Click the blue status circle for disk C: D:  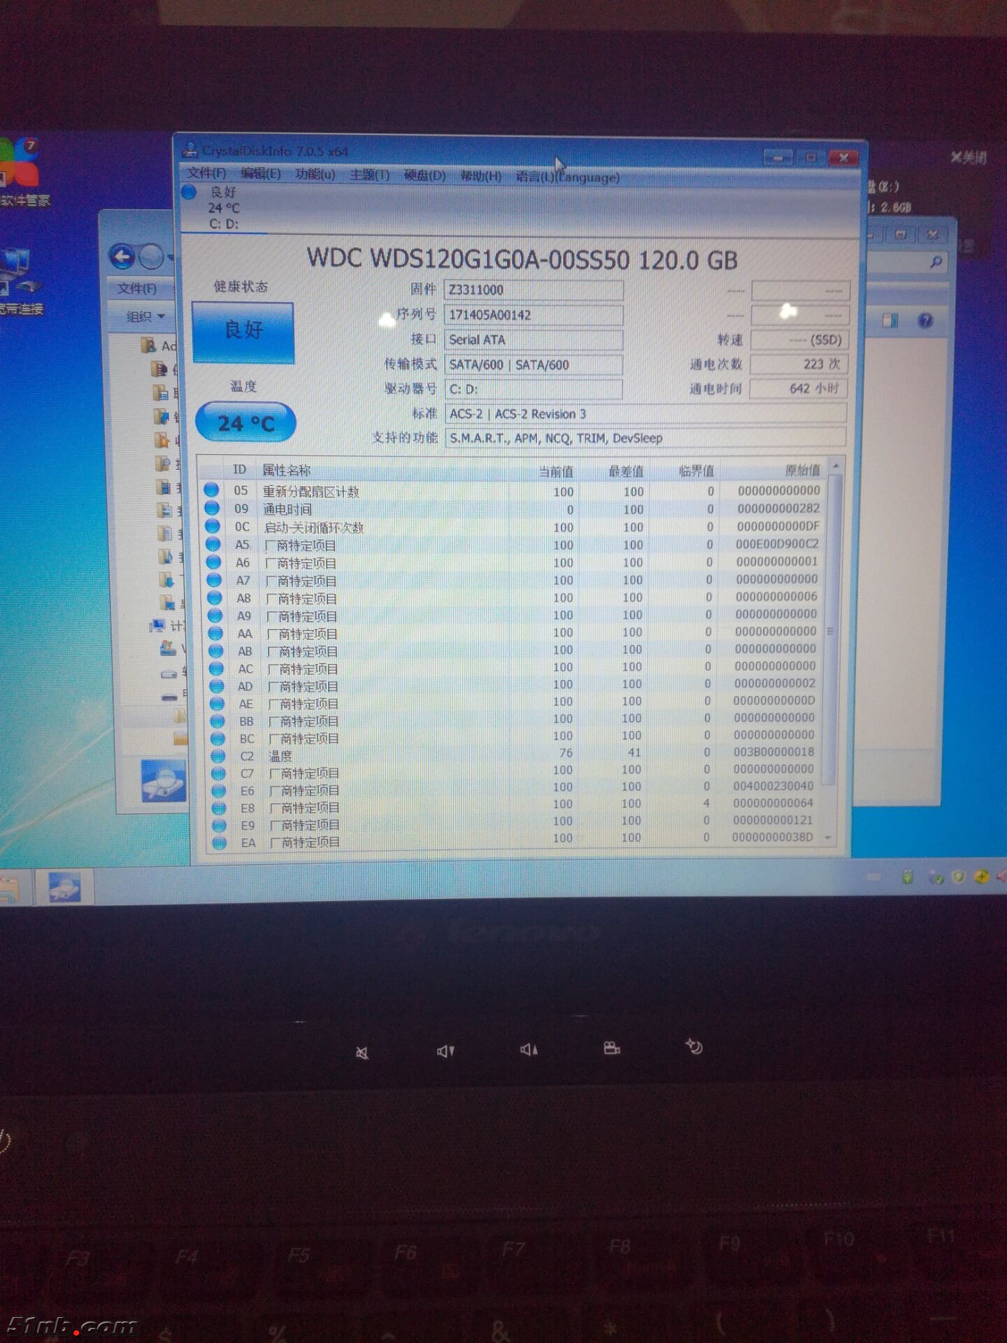point(189,192)
